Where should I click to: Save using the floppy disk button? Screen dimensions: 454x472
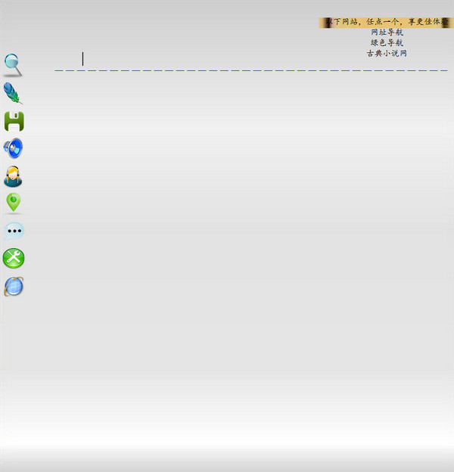click(x=14, y=121)
